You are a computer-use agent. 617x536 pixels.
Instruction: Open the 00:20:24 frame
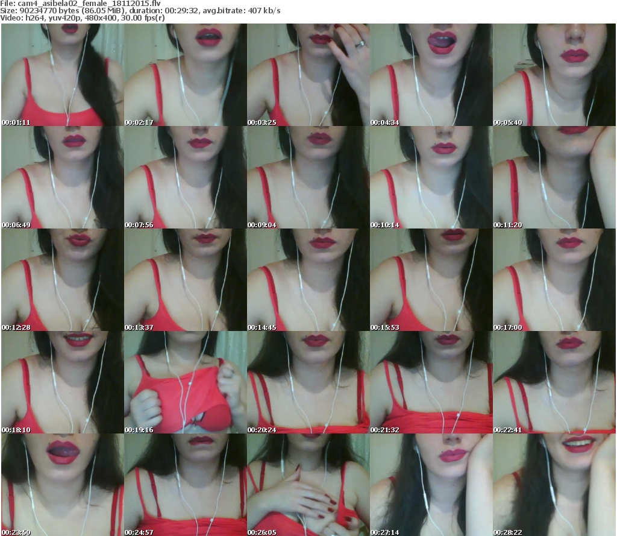point(308,382)
